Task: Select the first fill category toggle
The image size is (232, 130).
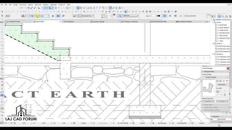Action: (165, 16)
